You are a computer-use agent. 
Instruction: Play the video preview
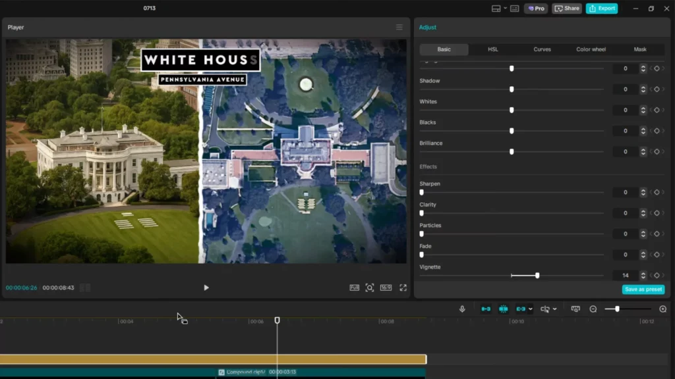pos(206,288)
